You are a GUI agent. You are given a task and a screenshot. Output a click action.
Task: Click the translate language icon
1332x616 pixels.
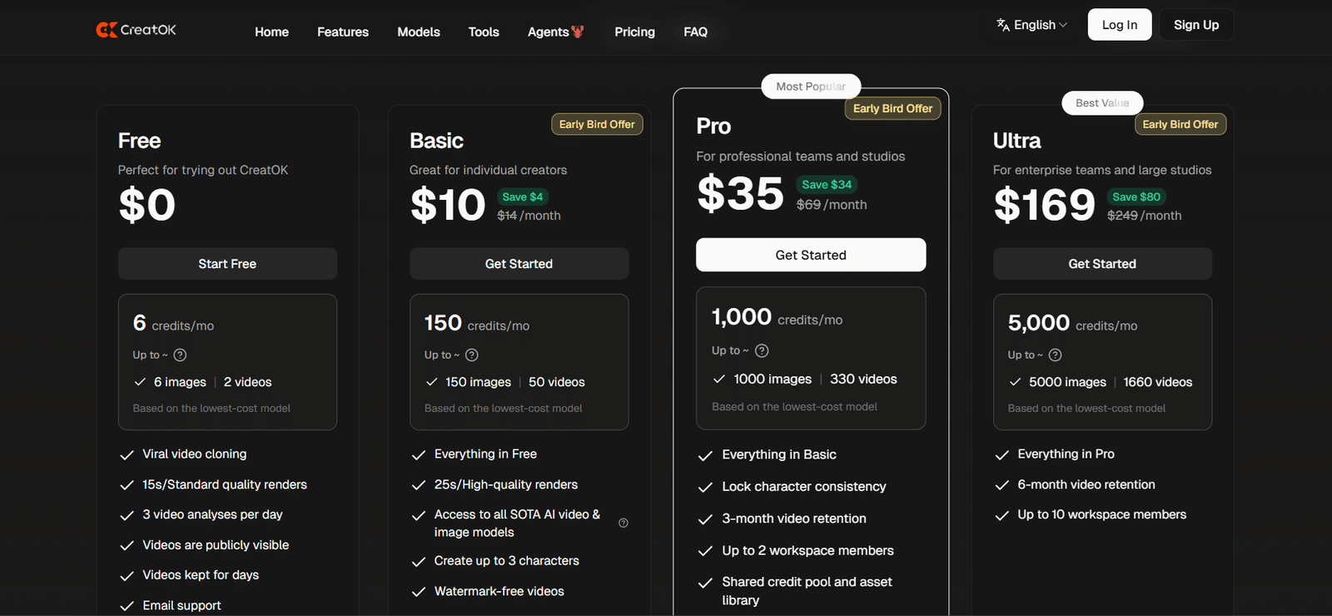[x=1002, y=25]
